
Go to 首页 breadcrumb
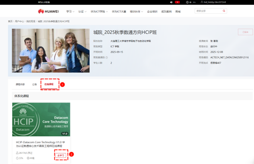click(10, 21)
